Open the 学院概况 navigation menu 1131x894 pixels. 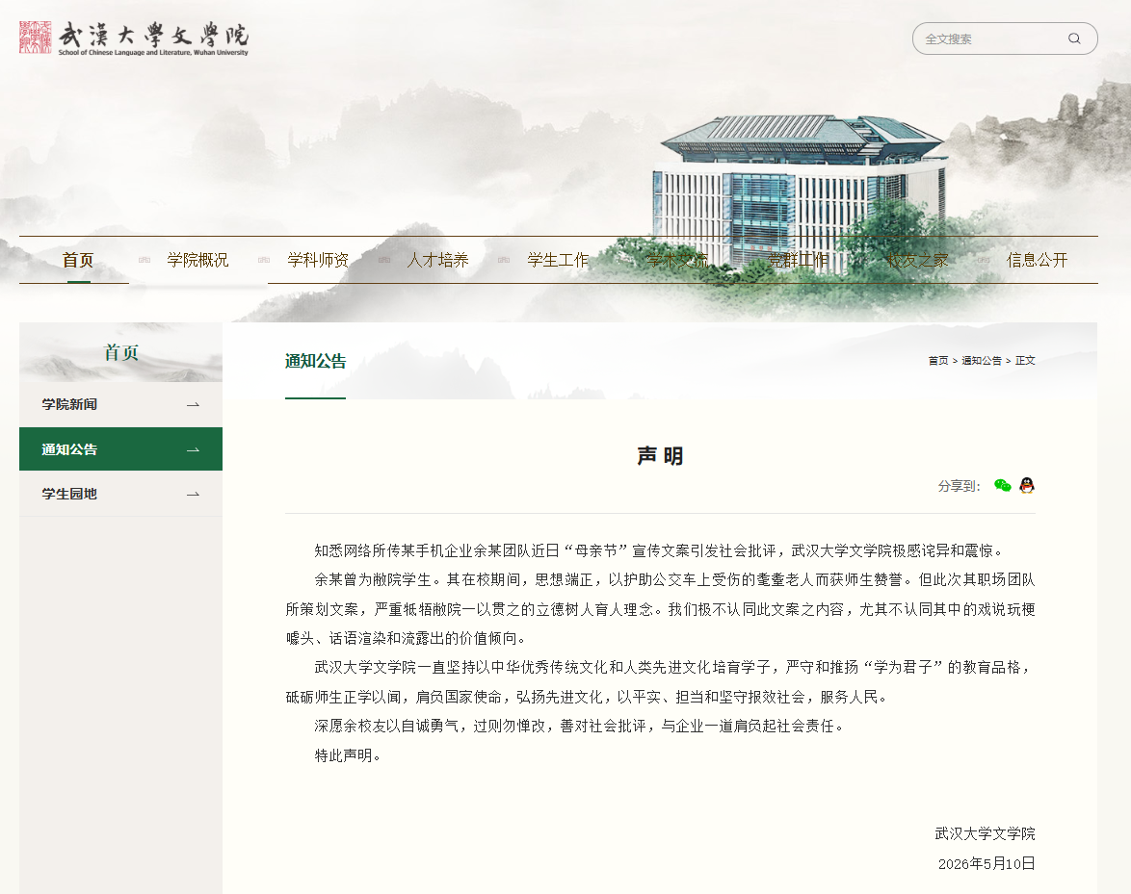[x=197, y=260]
